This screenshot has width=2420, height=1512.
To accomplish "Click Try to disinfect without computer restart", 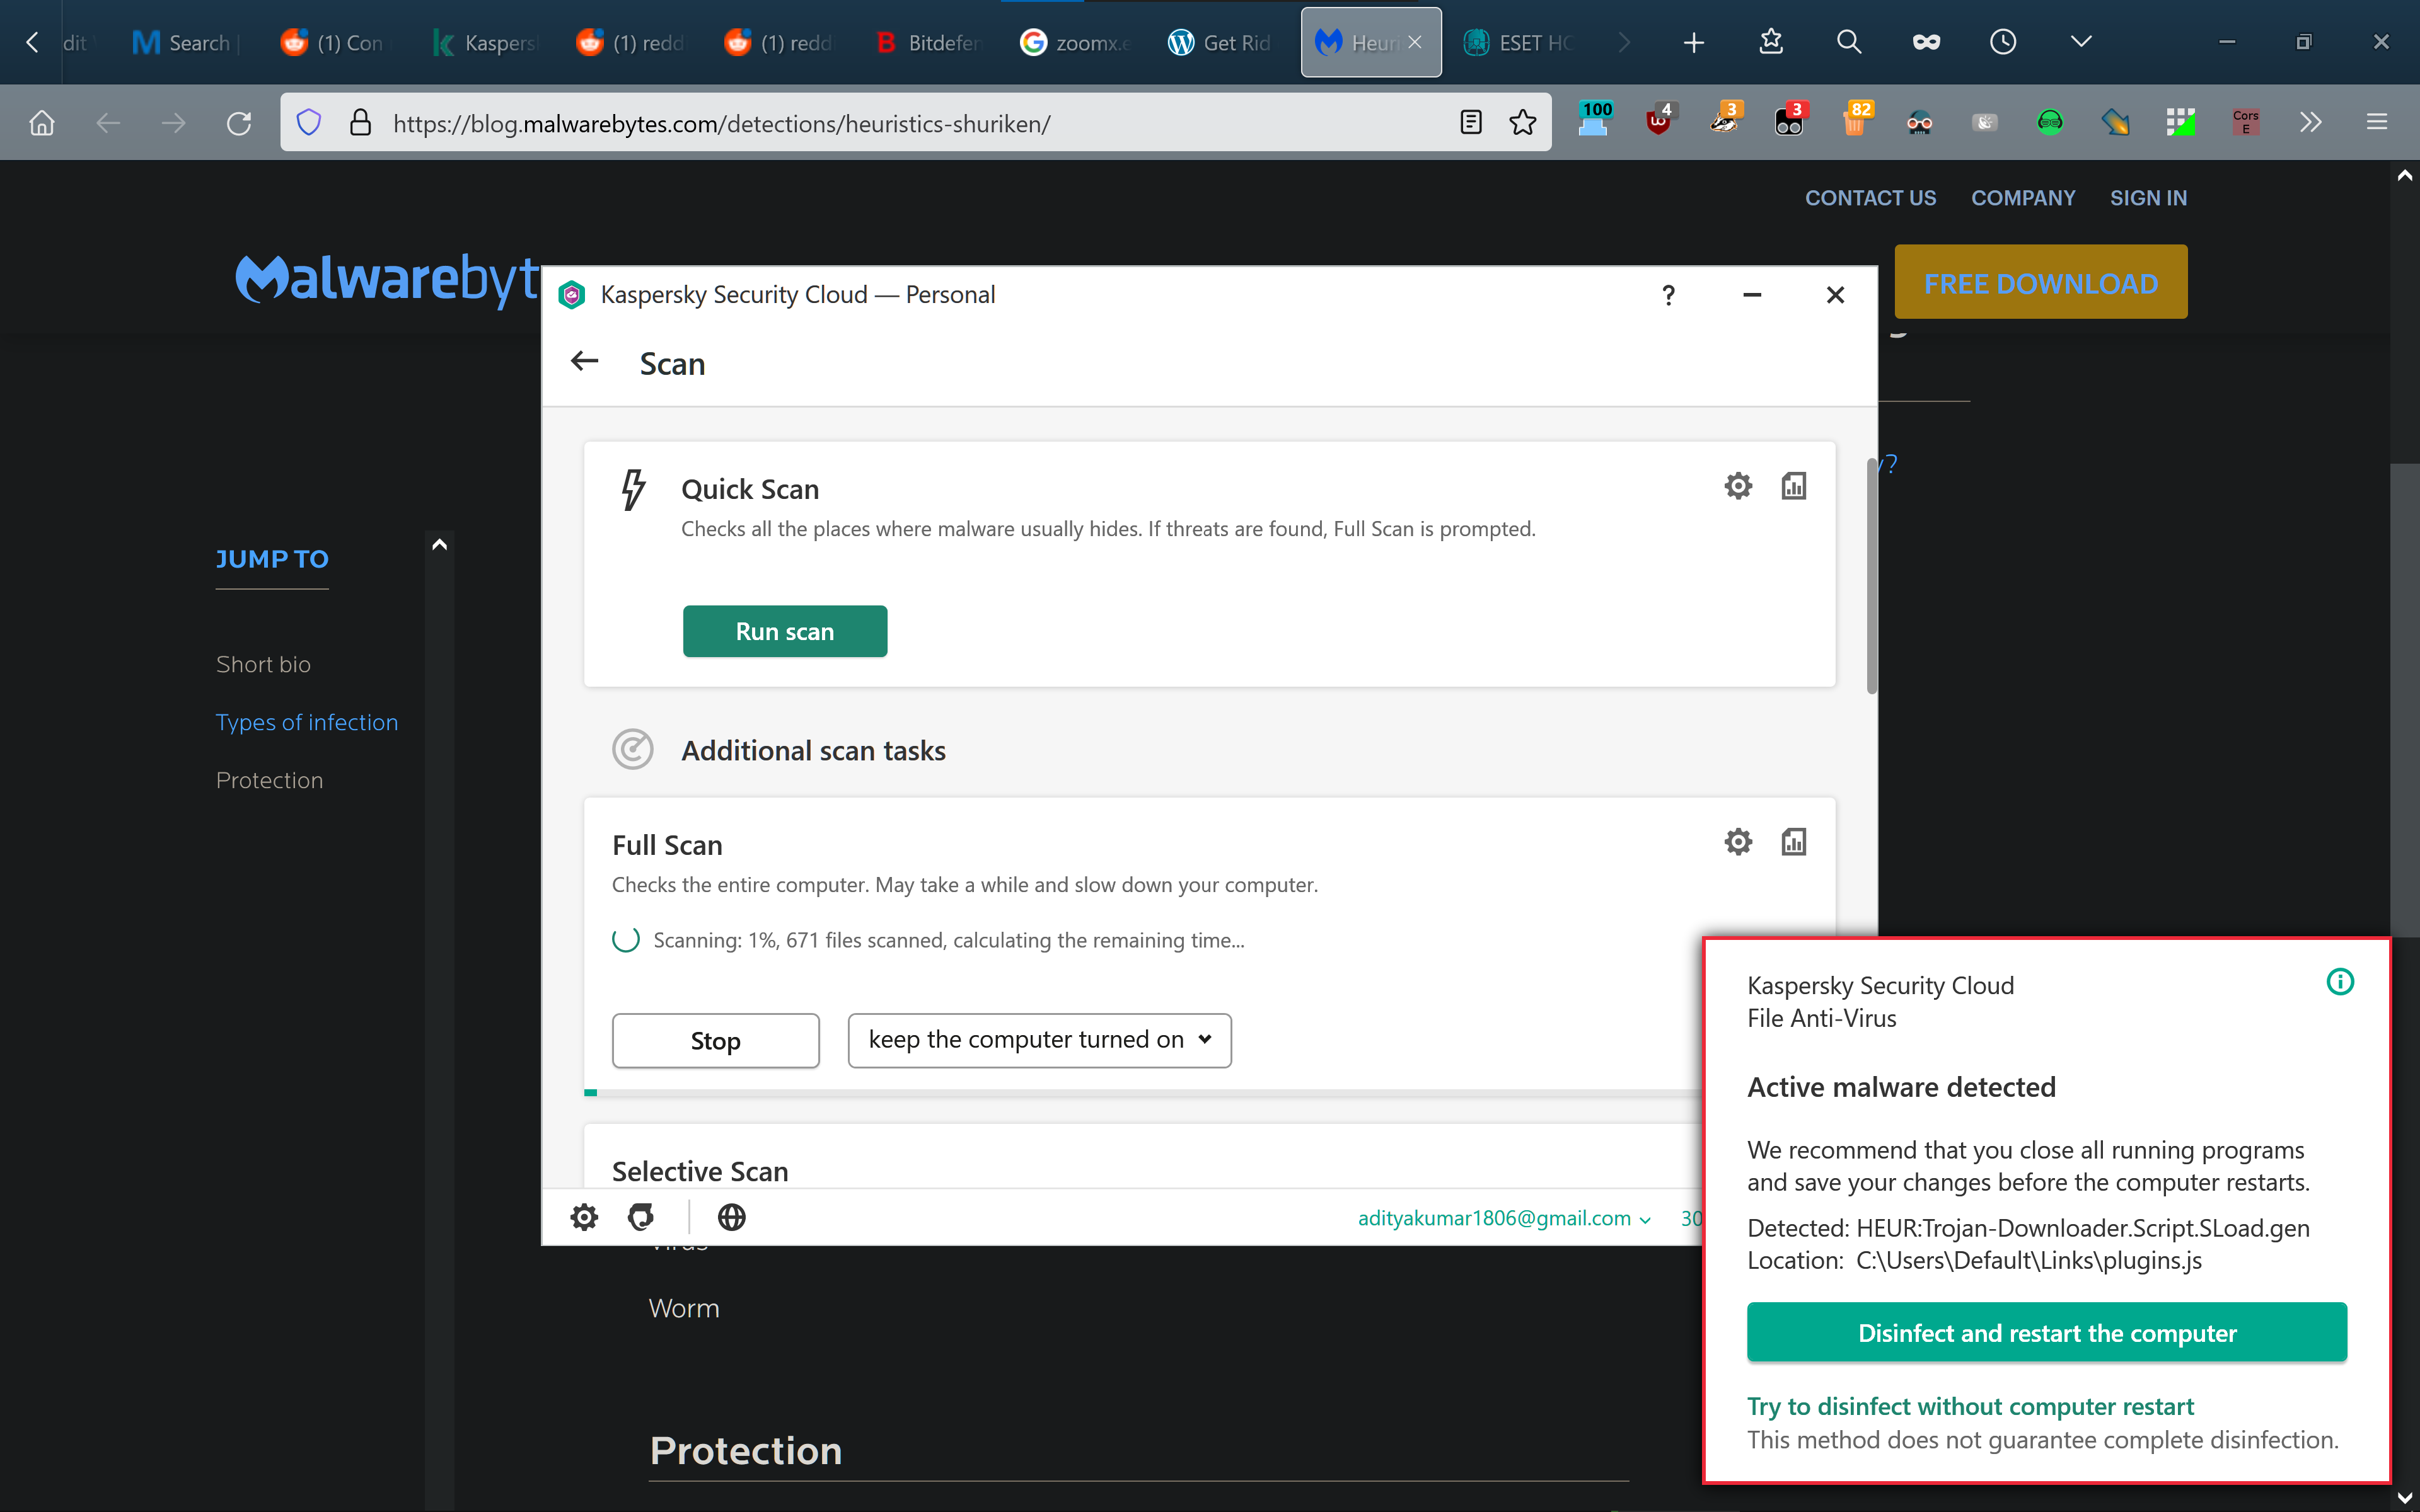I will point(1970,1406).
